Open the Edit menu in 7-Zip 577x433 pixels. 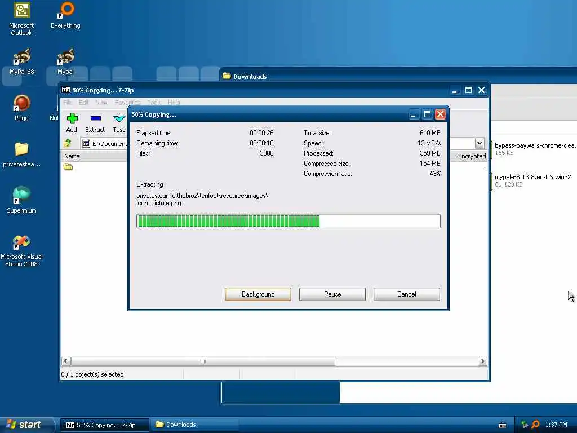[83, 103]
